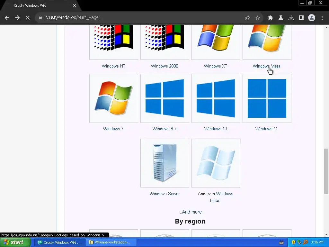Open the on-screen keyboard tray icon
The width and height of the screenshot is (329, 247).
pos(281,242)
